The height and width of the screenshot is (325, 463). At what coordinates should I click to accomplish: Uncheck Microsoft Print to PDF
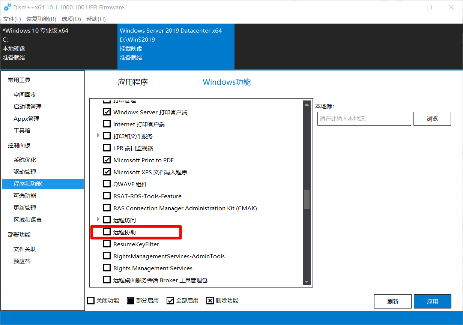click(107, 160)
